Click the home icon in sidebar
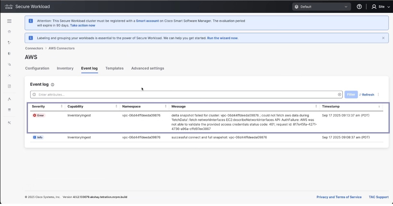The width and height of the screenshot is (393, 206). (x=9, y=32)
